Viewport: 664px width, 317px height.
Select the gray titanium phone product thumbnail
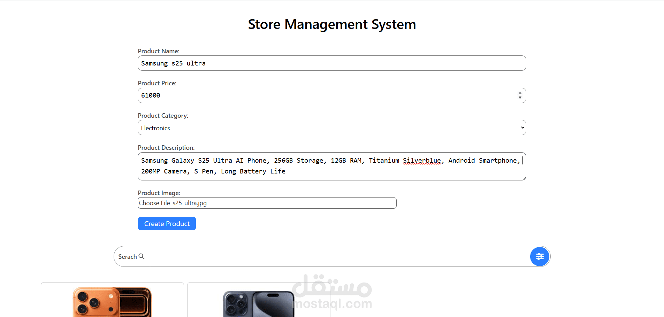(x=259, y=304)
